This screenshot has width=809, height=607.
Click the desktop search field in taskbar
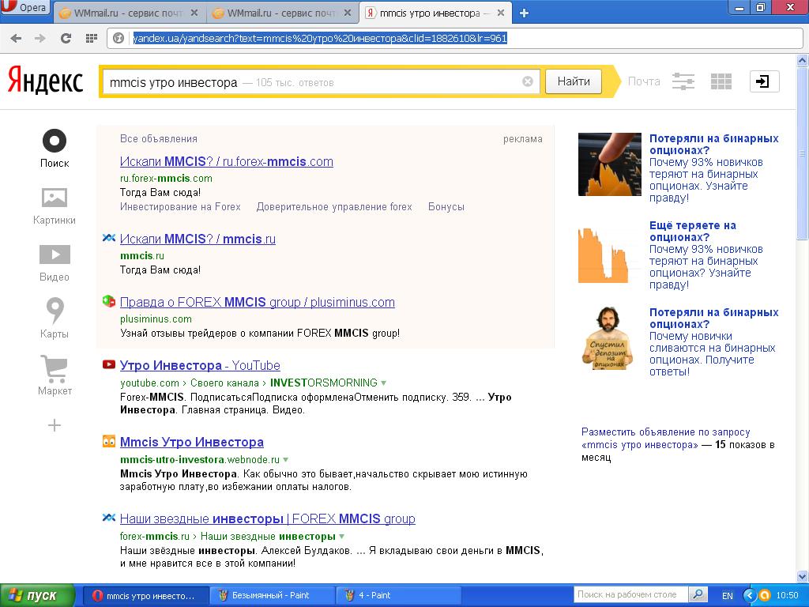(630, 594)
